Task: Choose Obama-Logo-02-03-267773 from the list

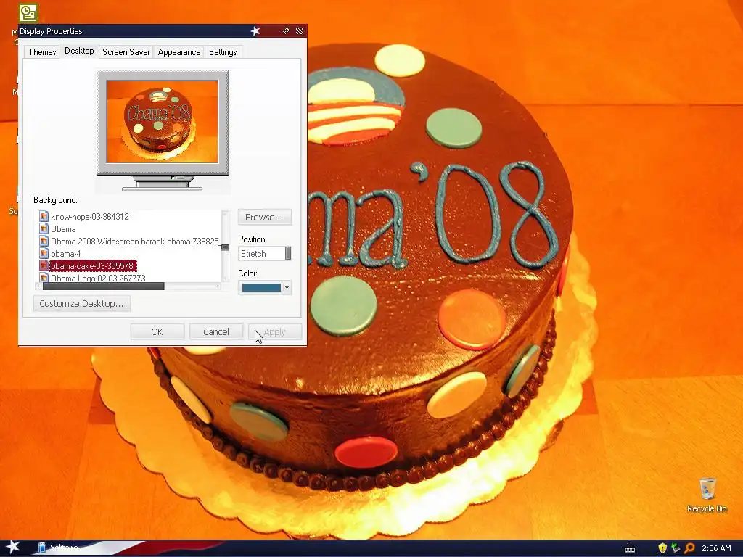Action: [x=98, y=278]
